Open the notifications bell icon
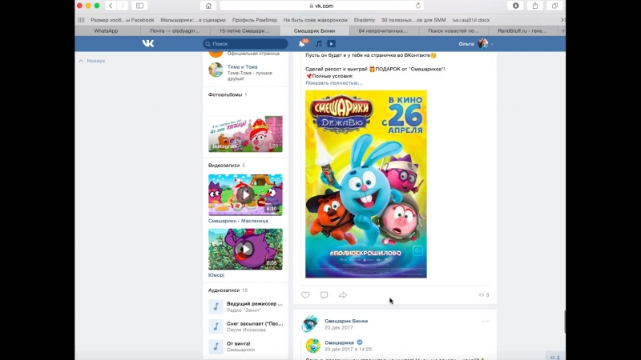This screenshot has height=360, width=641. coord(302,44)
